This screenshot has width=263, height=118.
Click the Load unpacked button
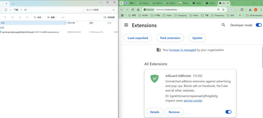click(138, 38)
